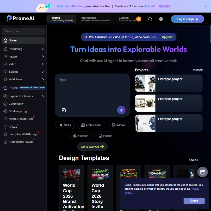Click the Pricing crown icon
This screenshot has width=211, height=211.
[x=5, y=88]
